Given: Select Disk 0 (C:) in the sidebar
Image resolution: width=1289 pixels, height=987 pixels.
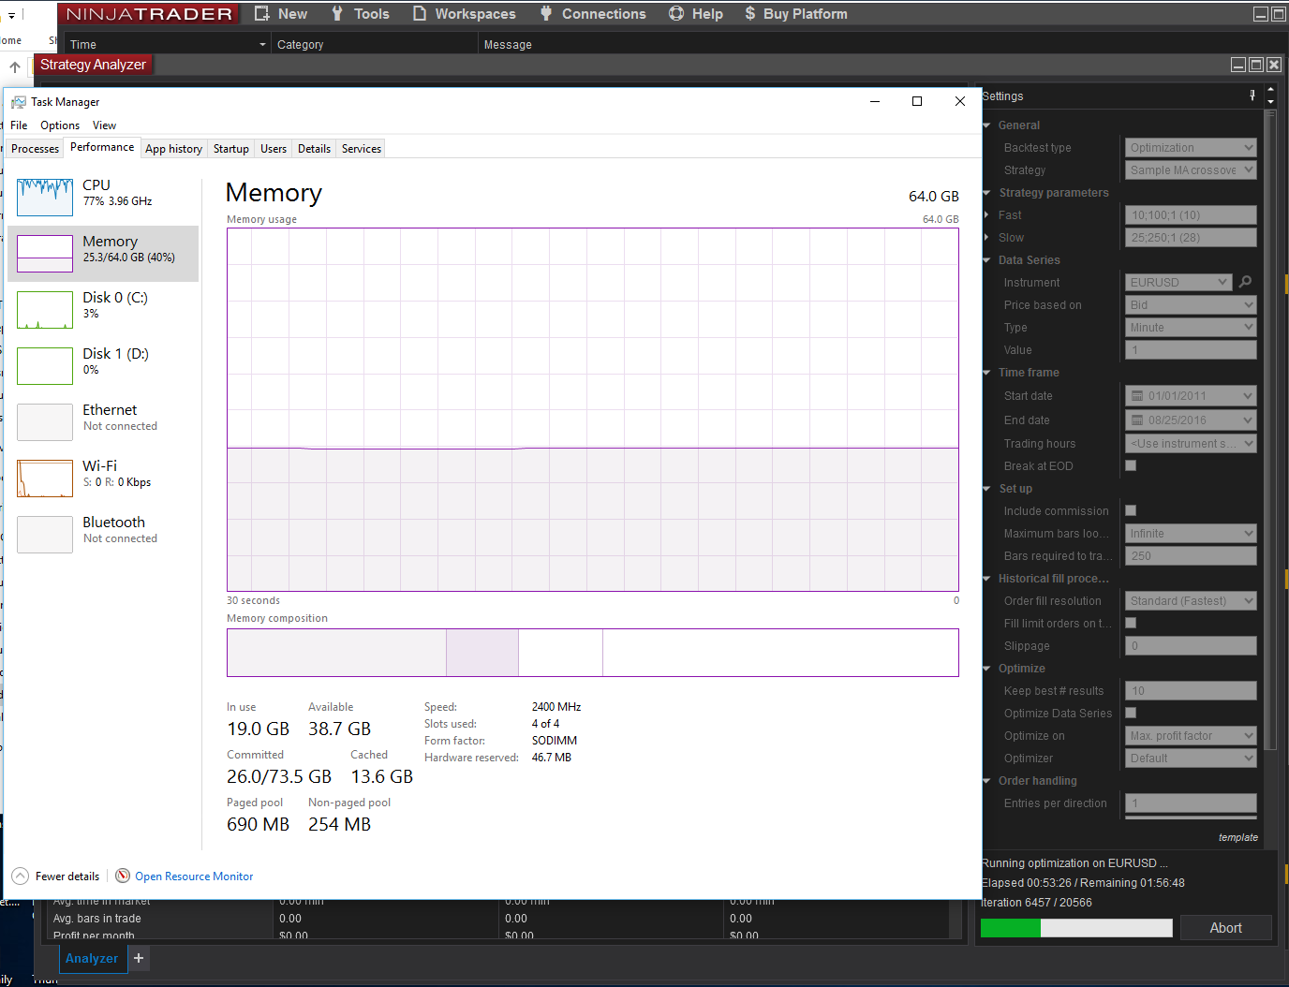Looking at the screenshot, I should click(103, 310).
